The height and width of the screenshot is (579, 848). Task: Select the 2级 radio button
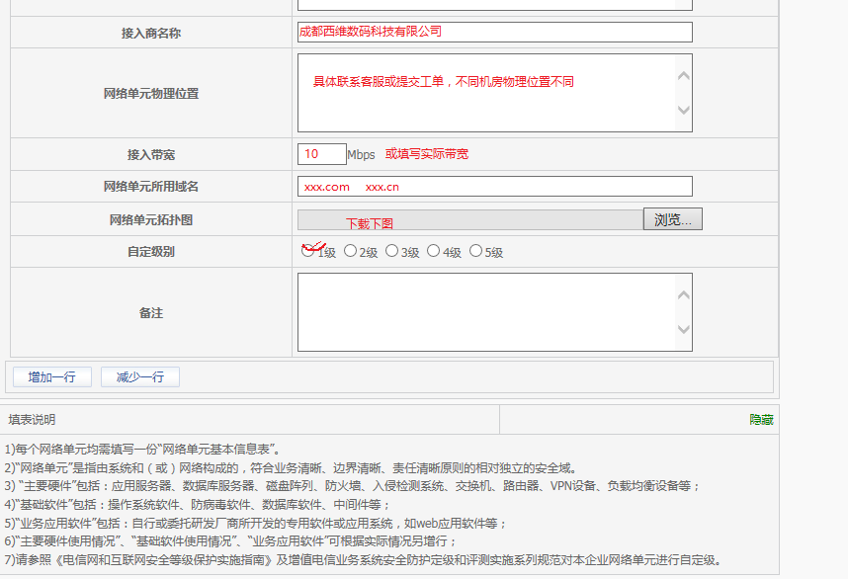coord(350,251)
